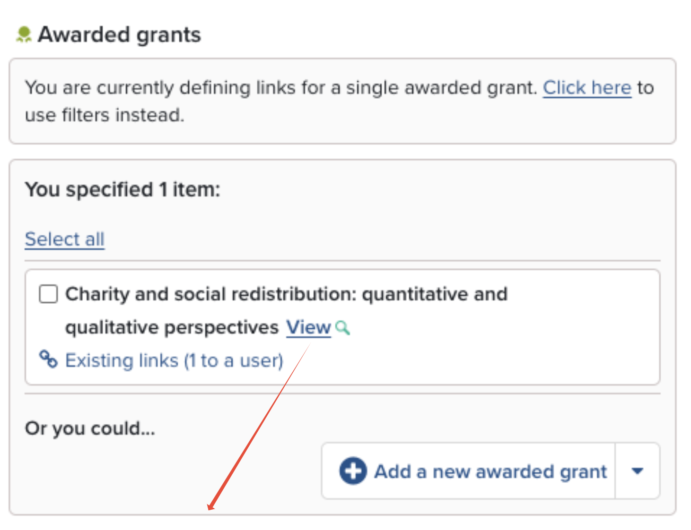Click the "You specified 1 item:" label
691x530 pixels.
[122, 189]
